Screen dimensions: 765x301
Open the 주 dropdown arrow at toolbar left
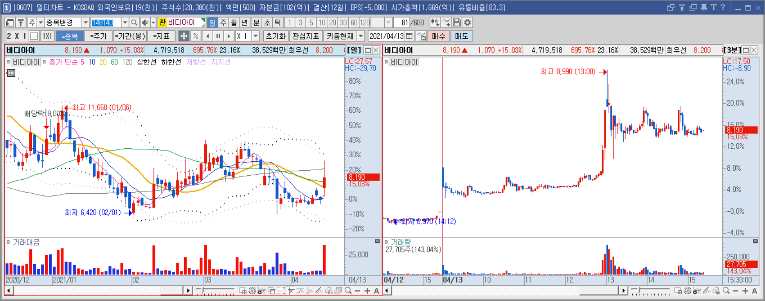(x=40, y=22)
